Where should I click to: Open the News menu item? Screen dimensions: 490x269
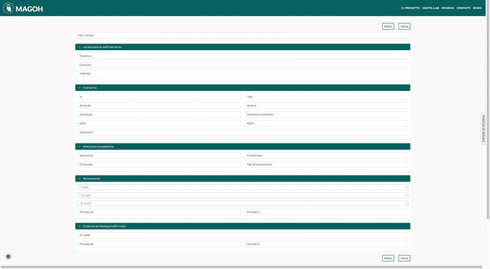pyautogui.click(x=477, y=8)
